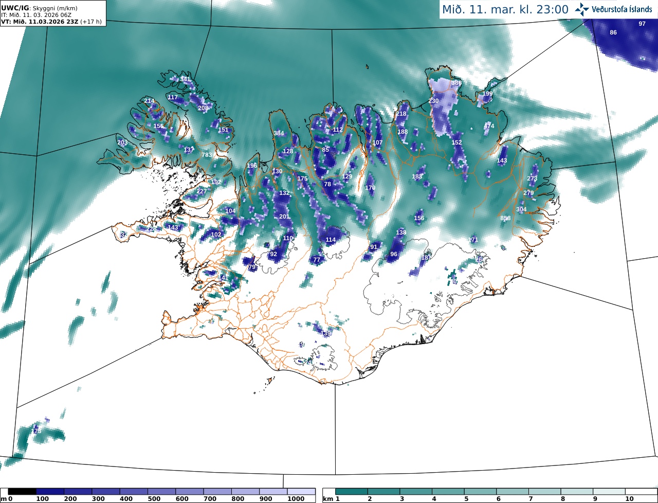Click the visibility value 170
This screenshot has height=503, width=658.
pyautogui.click(x=370, y=188)
